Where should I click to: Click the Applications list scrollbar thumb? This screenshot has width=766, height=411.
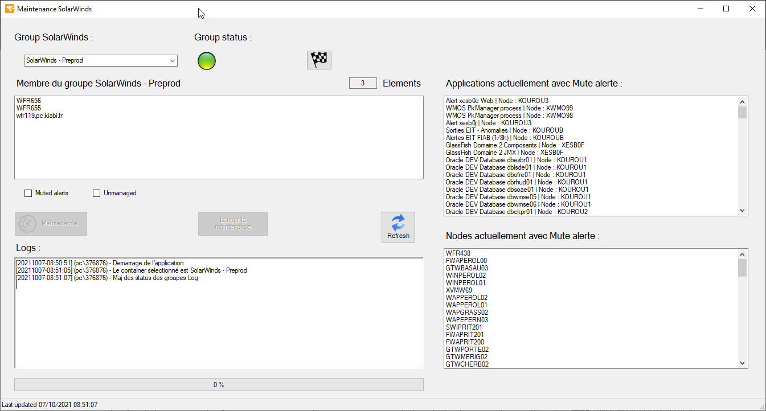tap(742, 112)
